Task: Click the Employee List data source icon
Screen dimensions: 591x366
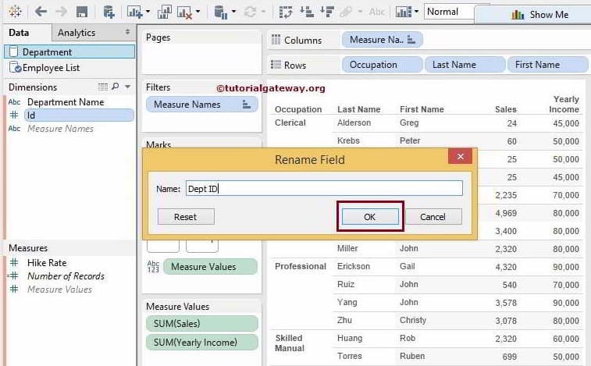Action: tap(15, 67)
